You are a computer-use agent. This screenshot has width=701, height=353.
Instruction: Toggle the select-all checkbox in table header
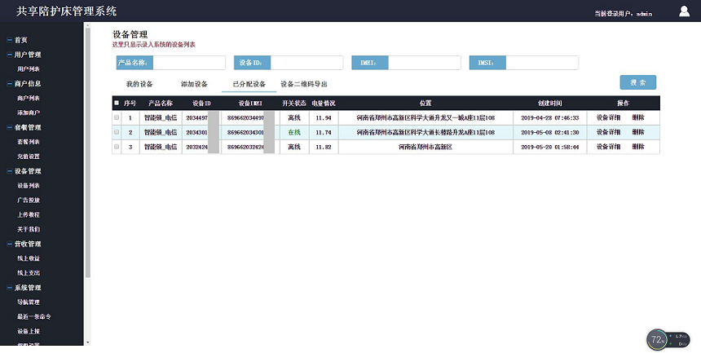tap(117, 104)
